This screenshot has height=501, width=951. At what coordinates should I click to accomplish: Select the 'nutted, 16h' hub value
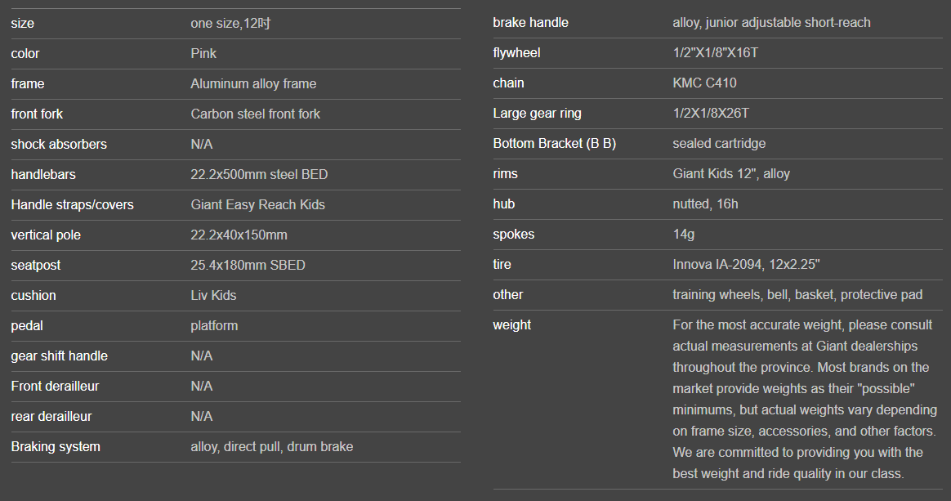705,204
